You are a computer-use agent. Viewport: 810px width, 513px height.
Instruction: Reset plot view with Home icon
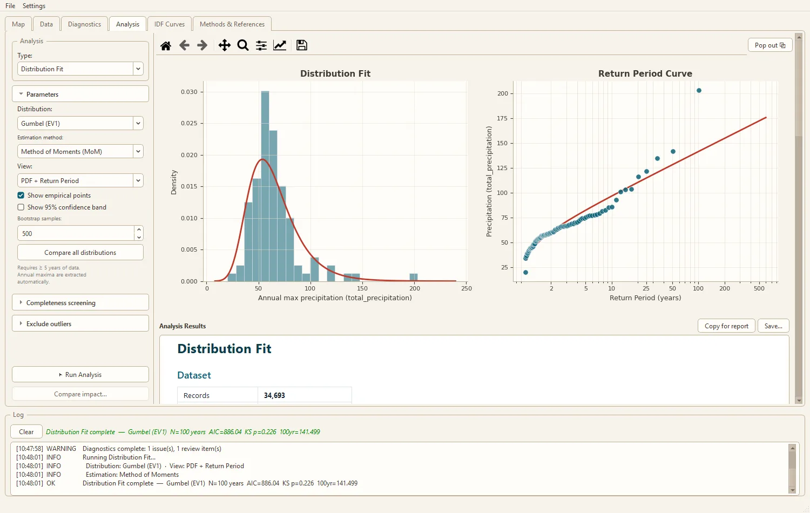click(166, 45)
